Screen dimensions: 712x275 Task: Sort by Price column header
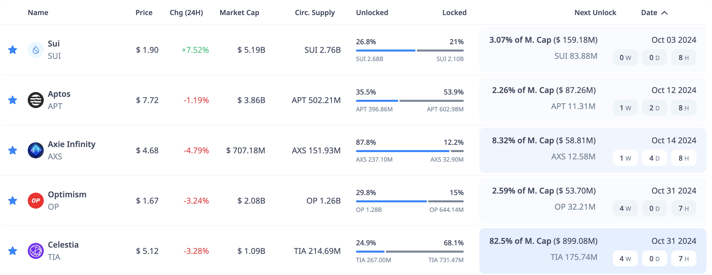click(x=144, y=13)
